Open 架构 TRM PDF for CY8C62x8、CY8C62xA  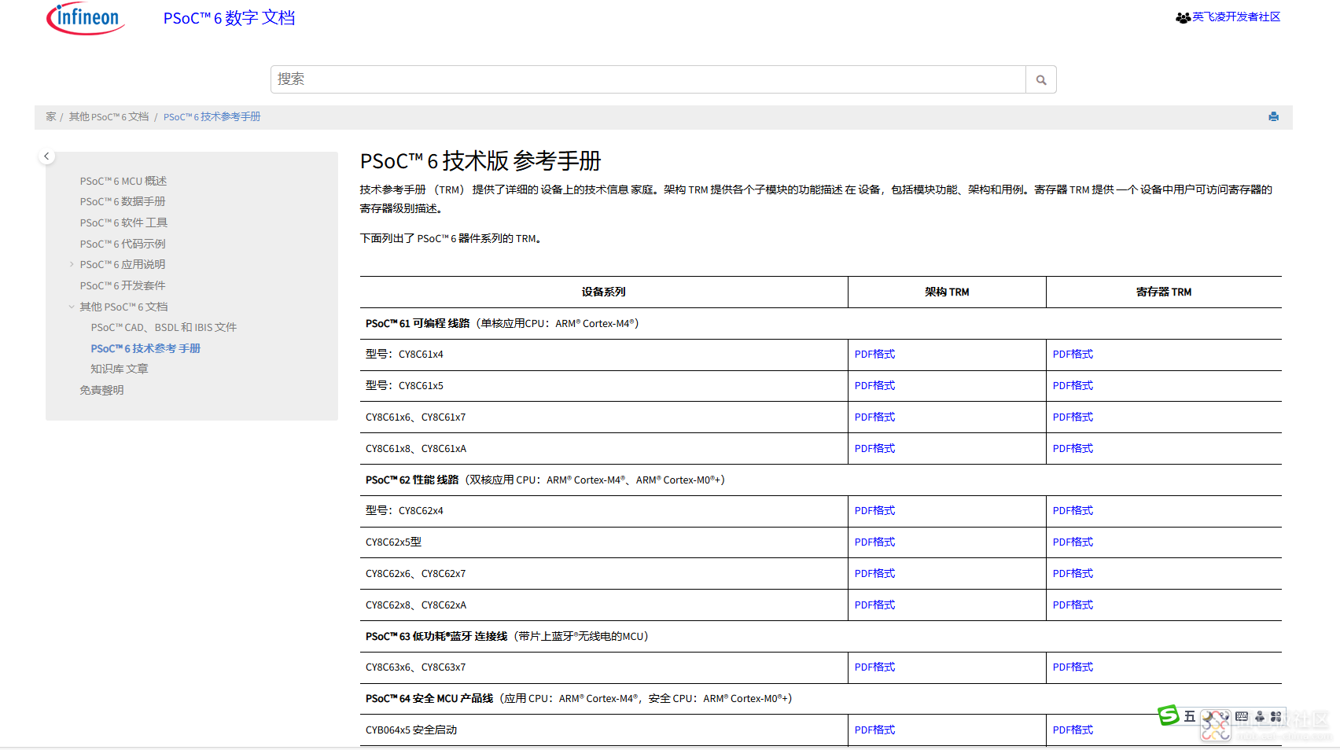click(x=874, y=605)
